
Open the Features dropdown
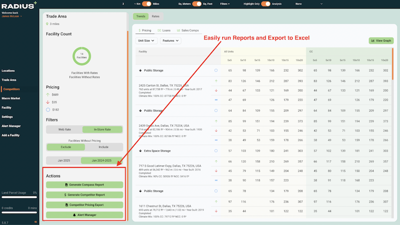click(x=170, y=40)
